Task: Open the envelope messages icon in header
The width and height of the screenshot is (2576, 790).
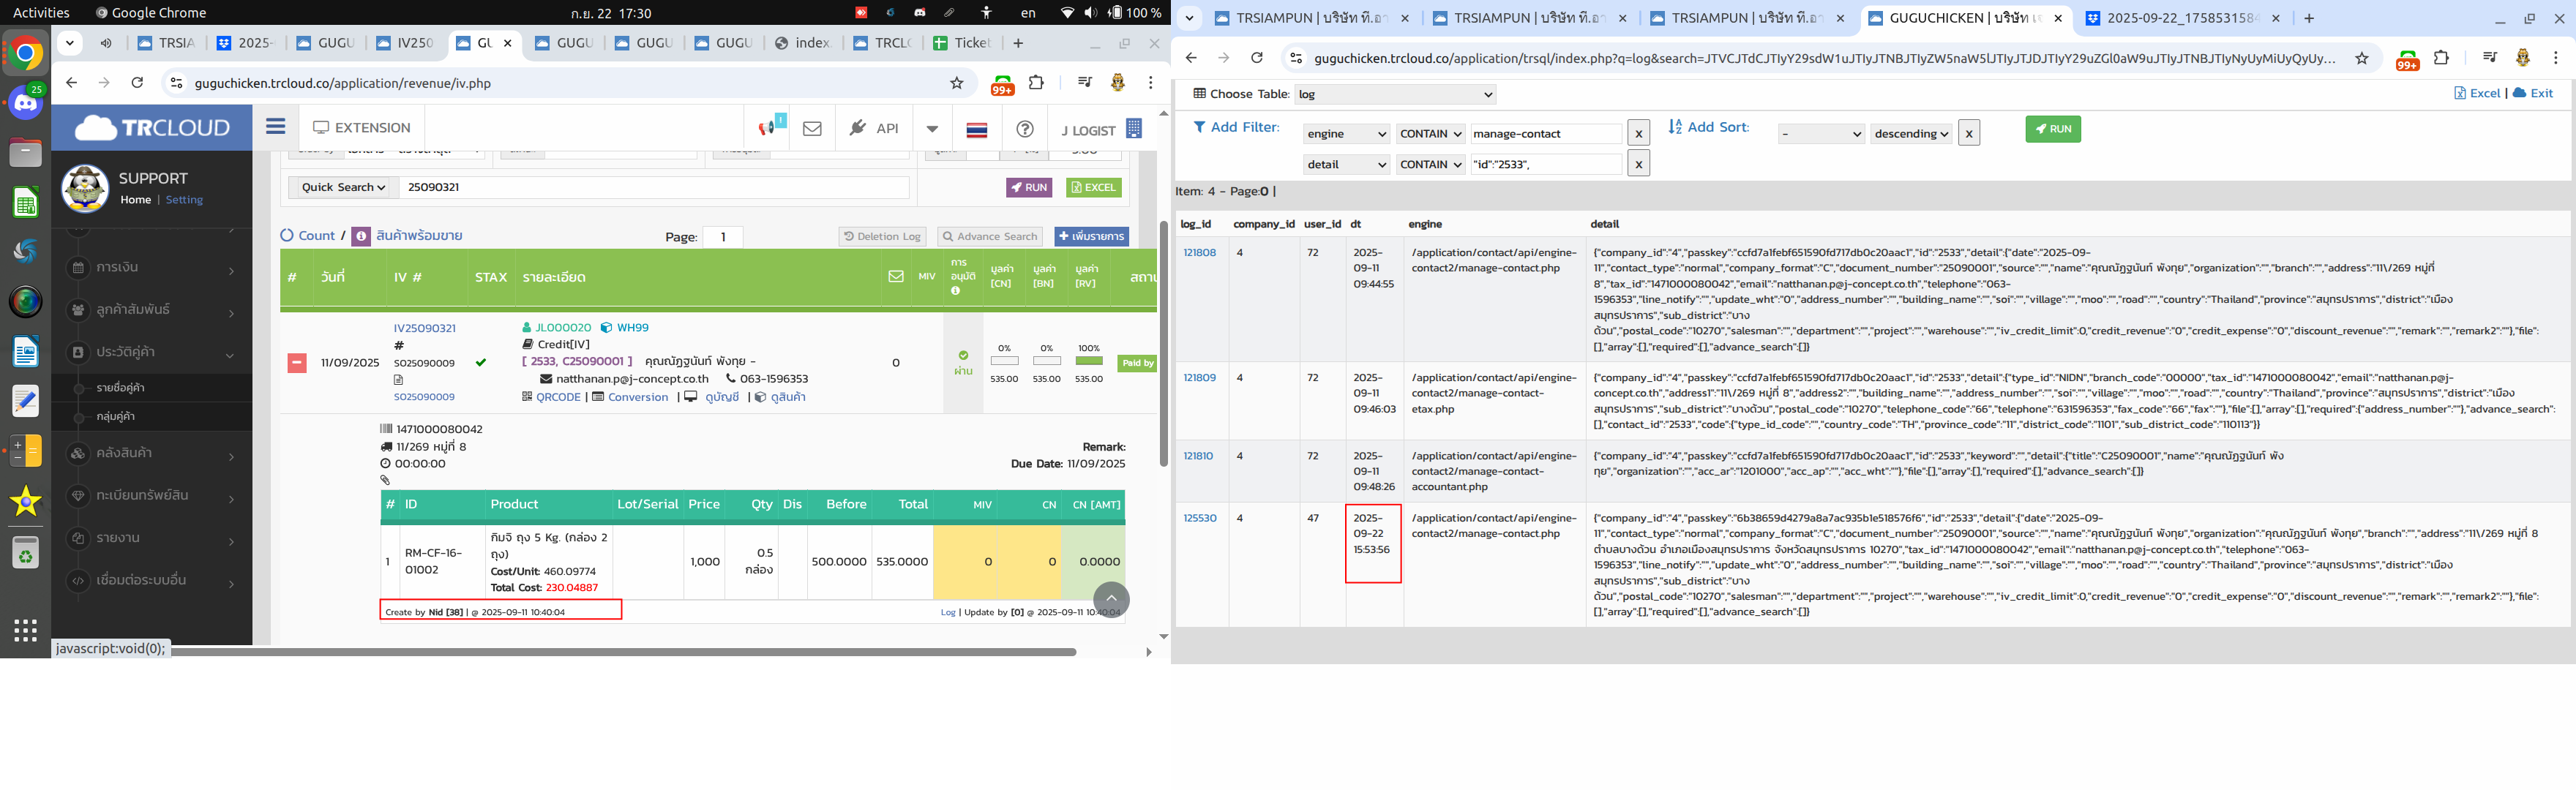Action: 812,128
